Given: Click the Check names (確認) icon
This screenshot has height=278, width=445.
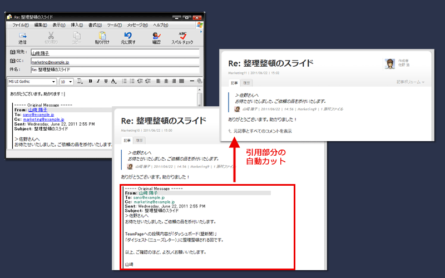Looking at the screenshot, I should click(x=156, y=38).
